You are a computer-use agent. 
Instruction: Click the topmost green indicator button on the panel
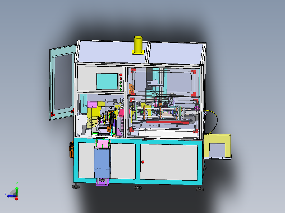click(121, 82)
